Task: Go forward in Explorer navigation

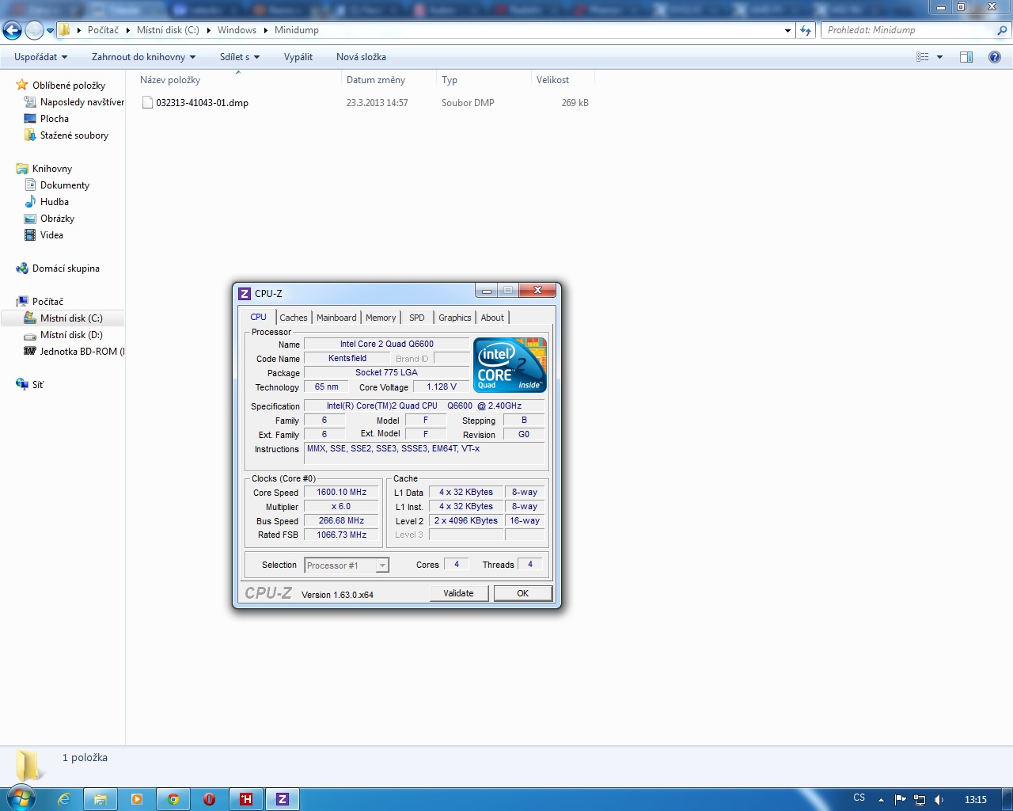Action: click(x=34, y=30)
